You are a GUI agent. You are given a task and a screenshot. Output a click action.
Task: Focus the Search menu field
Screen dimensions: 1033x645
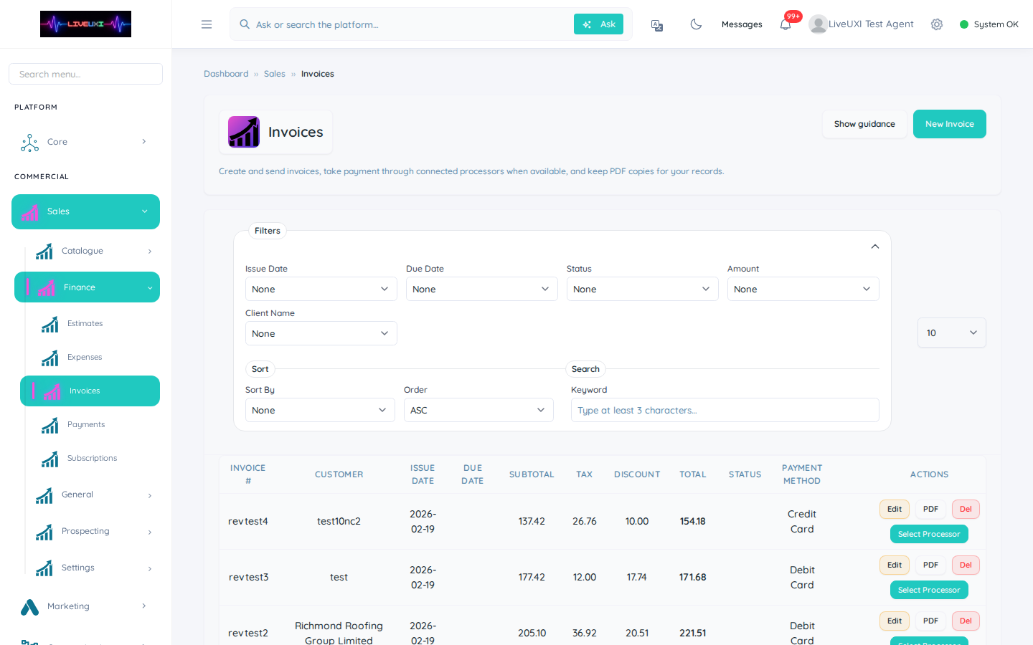pos(85,74)
